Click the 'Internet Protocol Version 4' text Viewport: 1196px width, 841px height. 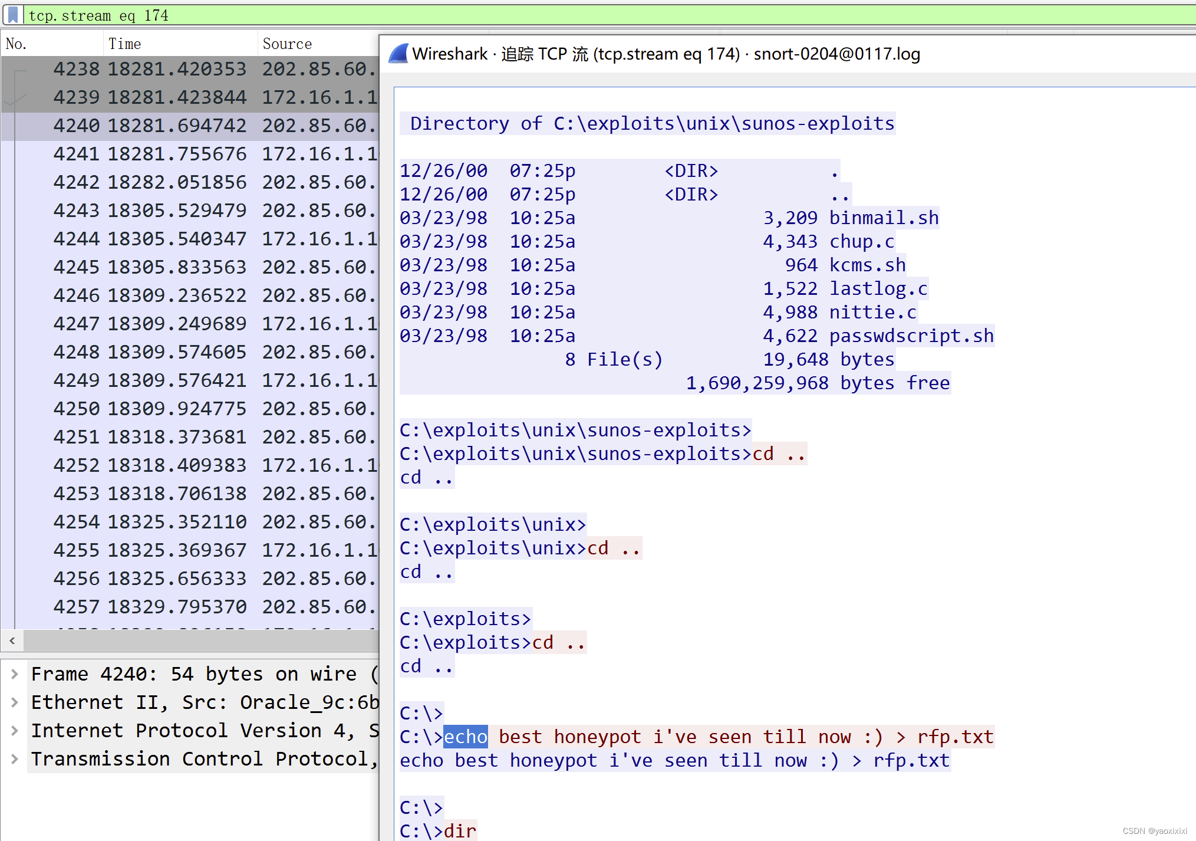coord(188,731)
